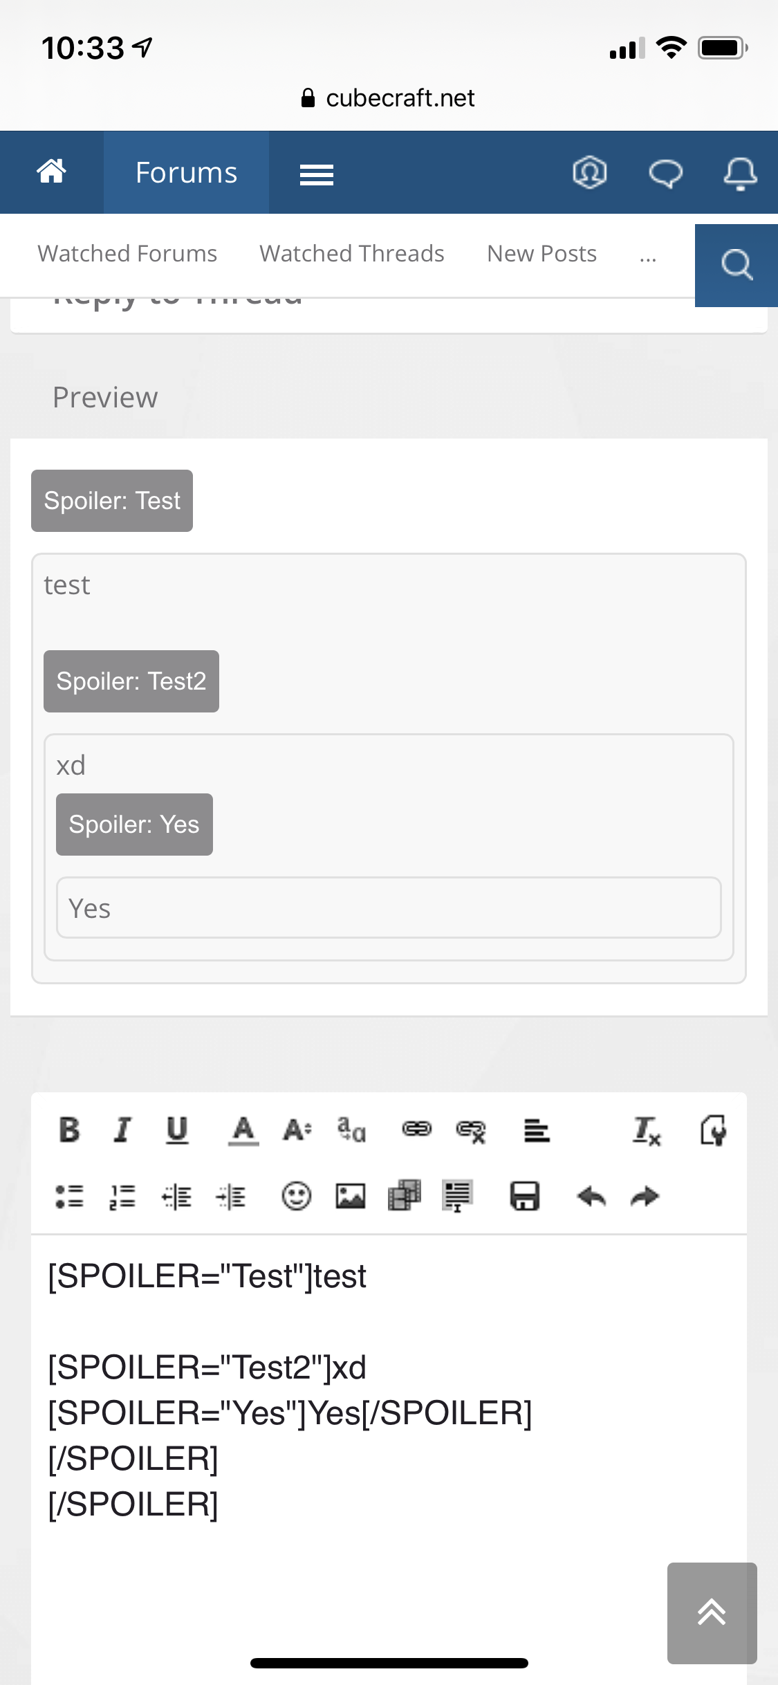Click the underline toolbar icon

177,1130
